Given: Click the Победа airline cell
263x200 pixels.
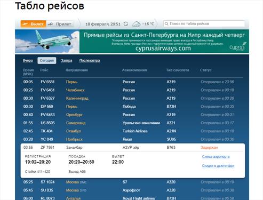Looking at the screenshot, I should pyautogui.click(x=129, y=107).
